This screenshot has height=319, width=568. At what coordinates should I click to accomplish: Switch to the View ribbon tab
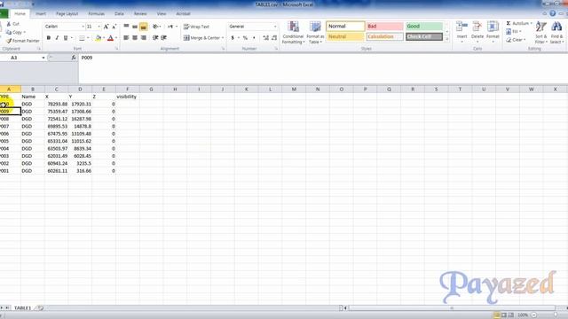point(162,14)
